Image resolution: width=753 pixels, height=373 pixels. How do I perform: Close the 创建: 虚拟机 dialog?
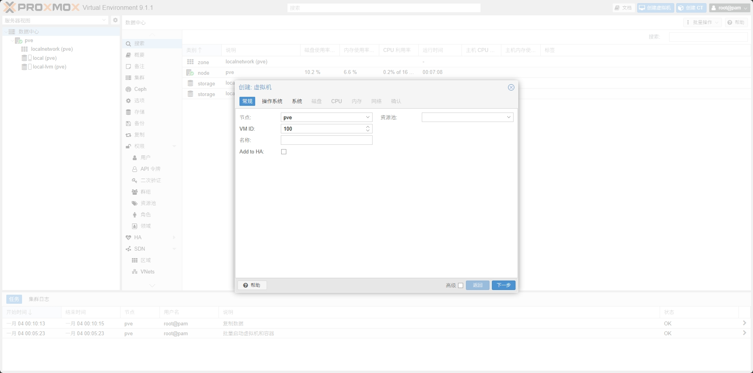[x=511, y=87]
